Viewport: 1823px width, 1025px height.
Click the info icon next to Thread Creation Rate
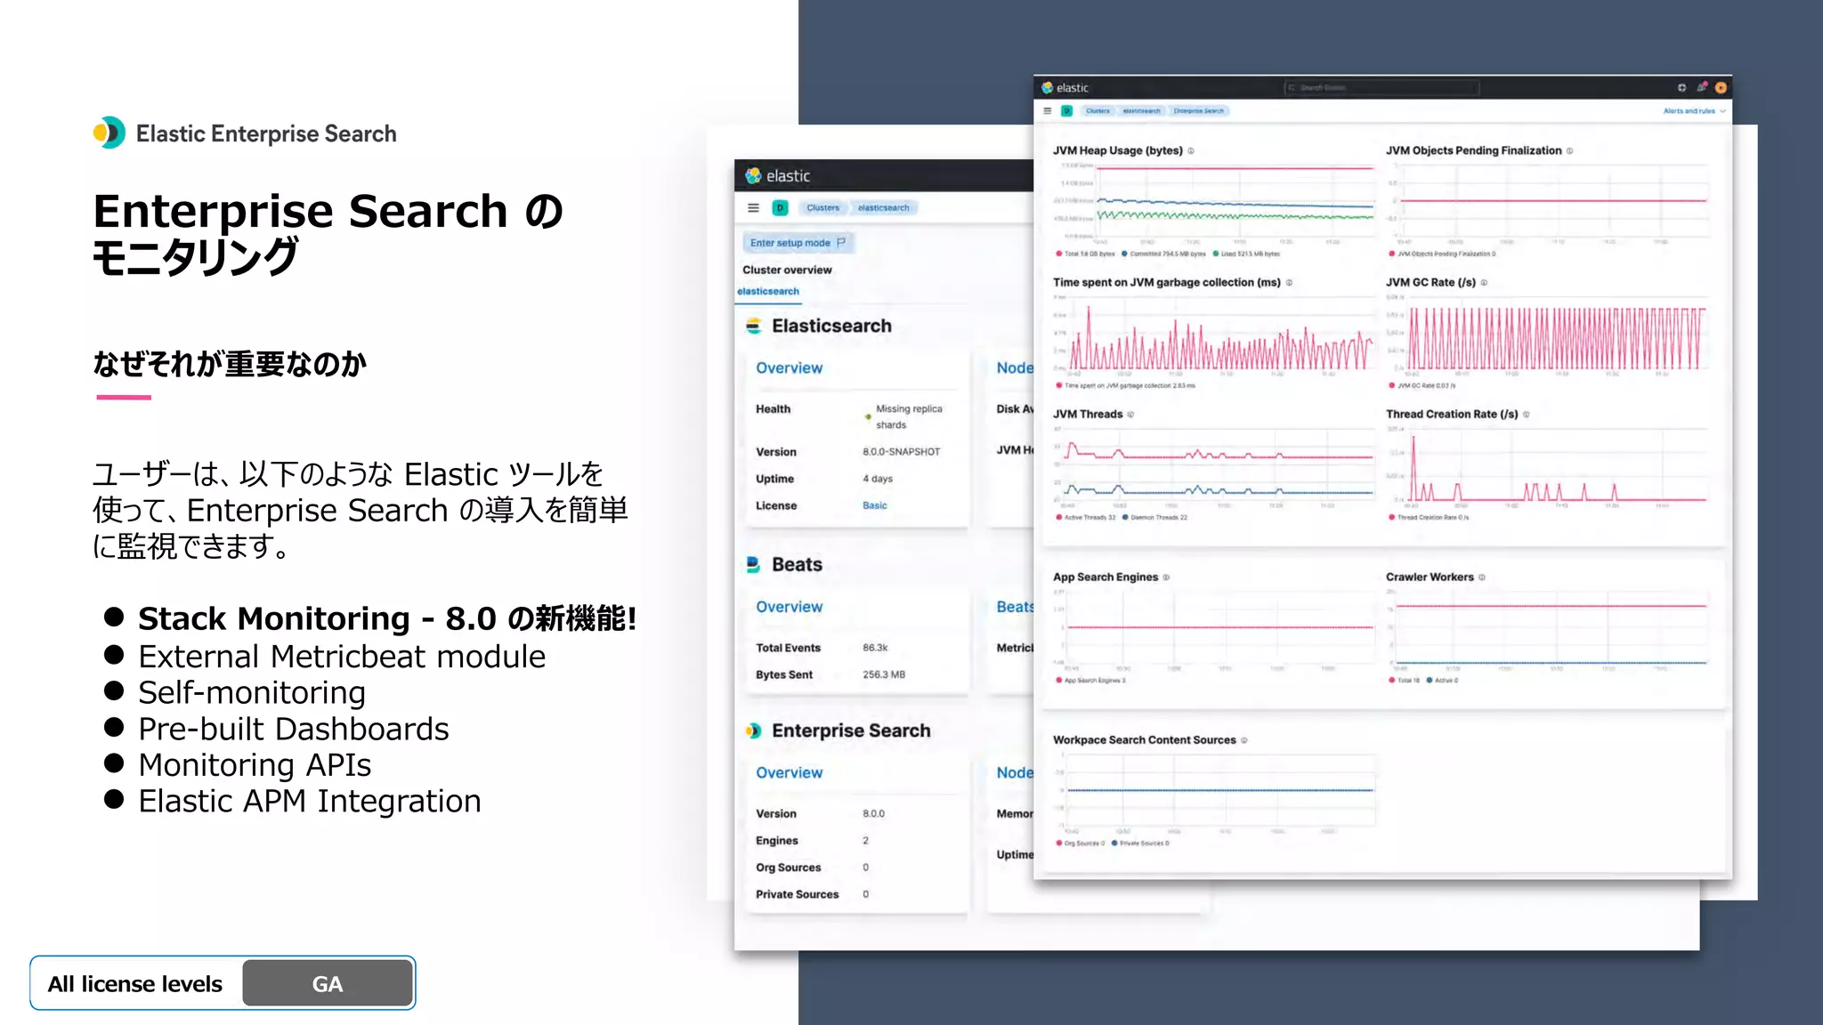click(x=1526, y=415)
